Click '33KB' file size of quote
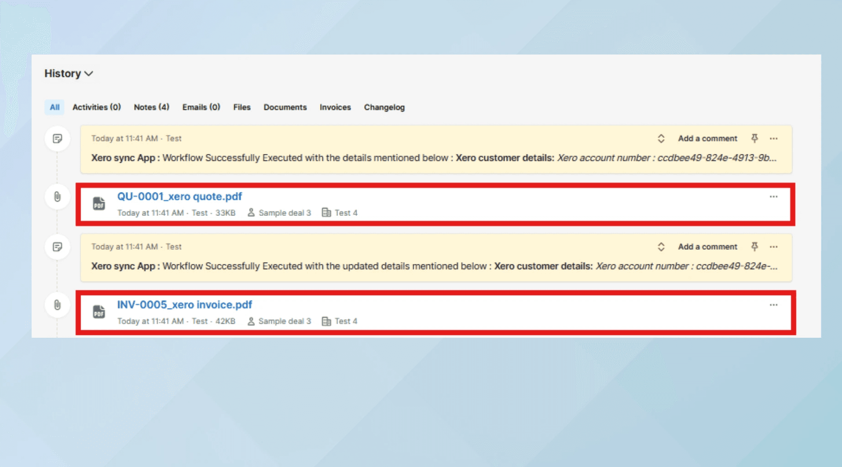This screenshot has width=842, height=467. click(225, 213)
